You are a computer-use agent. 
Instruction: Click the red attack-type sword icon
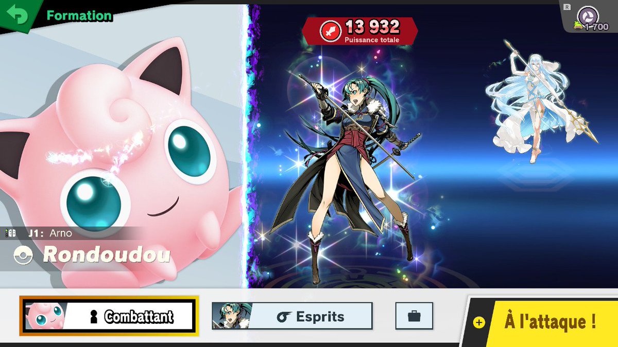(x=330, y=31)
